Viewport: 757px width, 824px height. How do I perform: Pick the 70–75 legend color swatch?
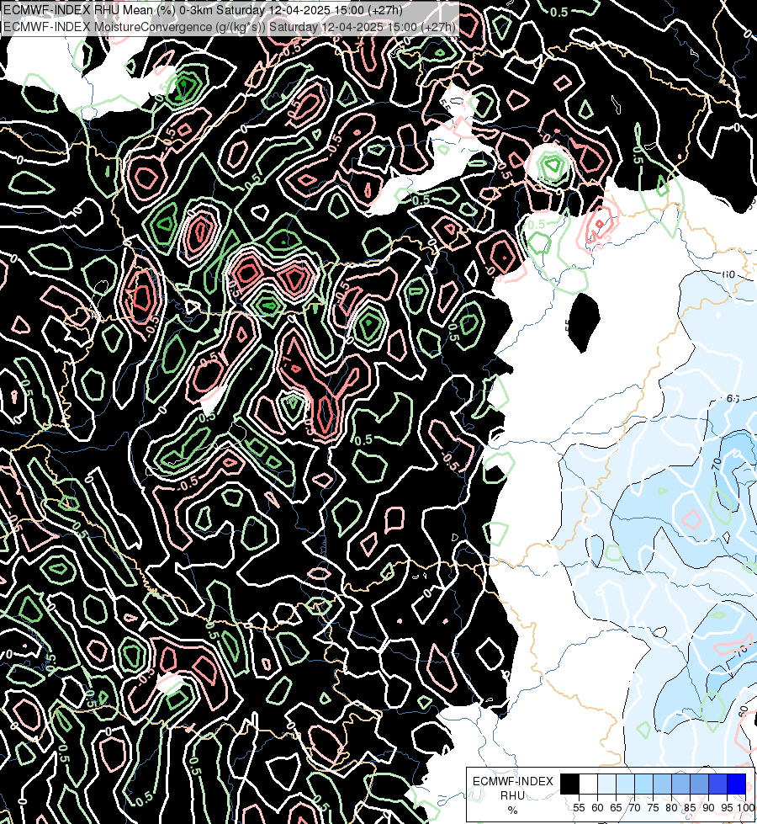click(644, 784)
